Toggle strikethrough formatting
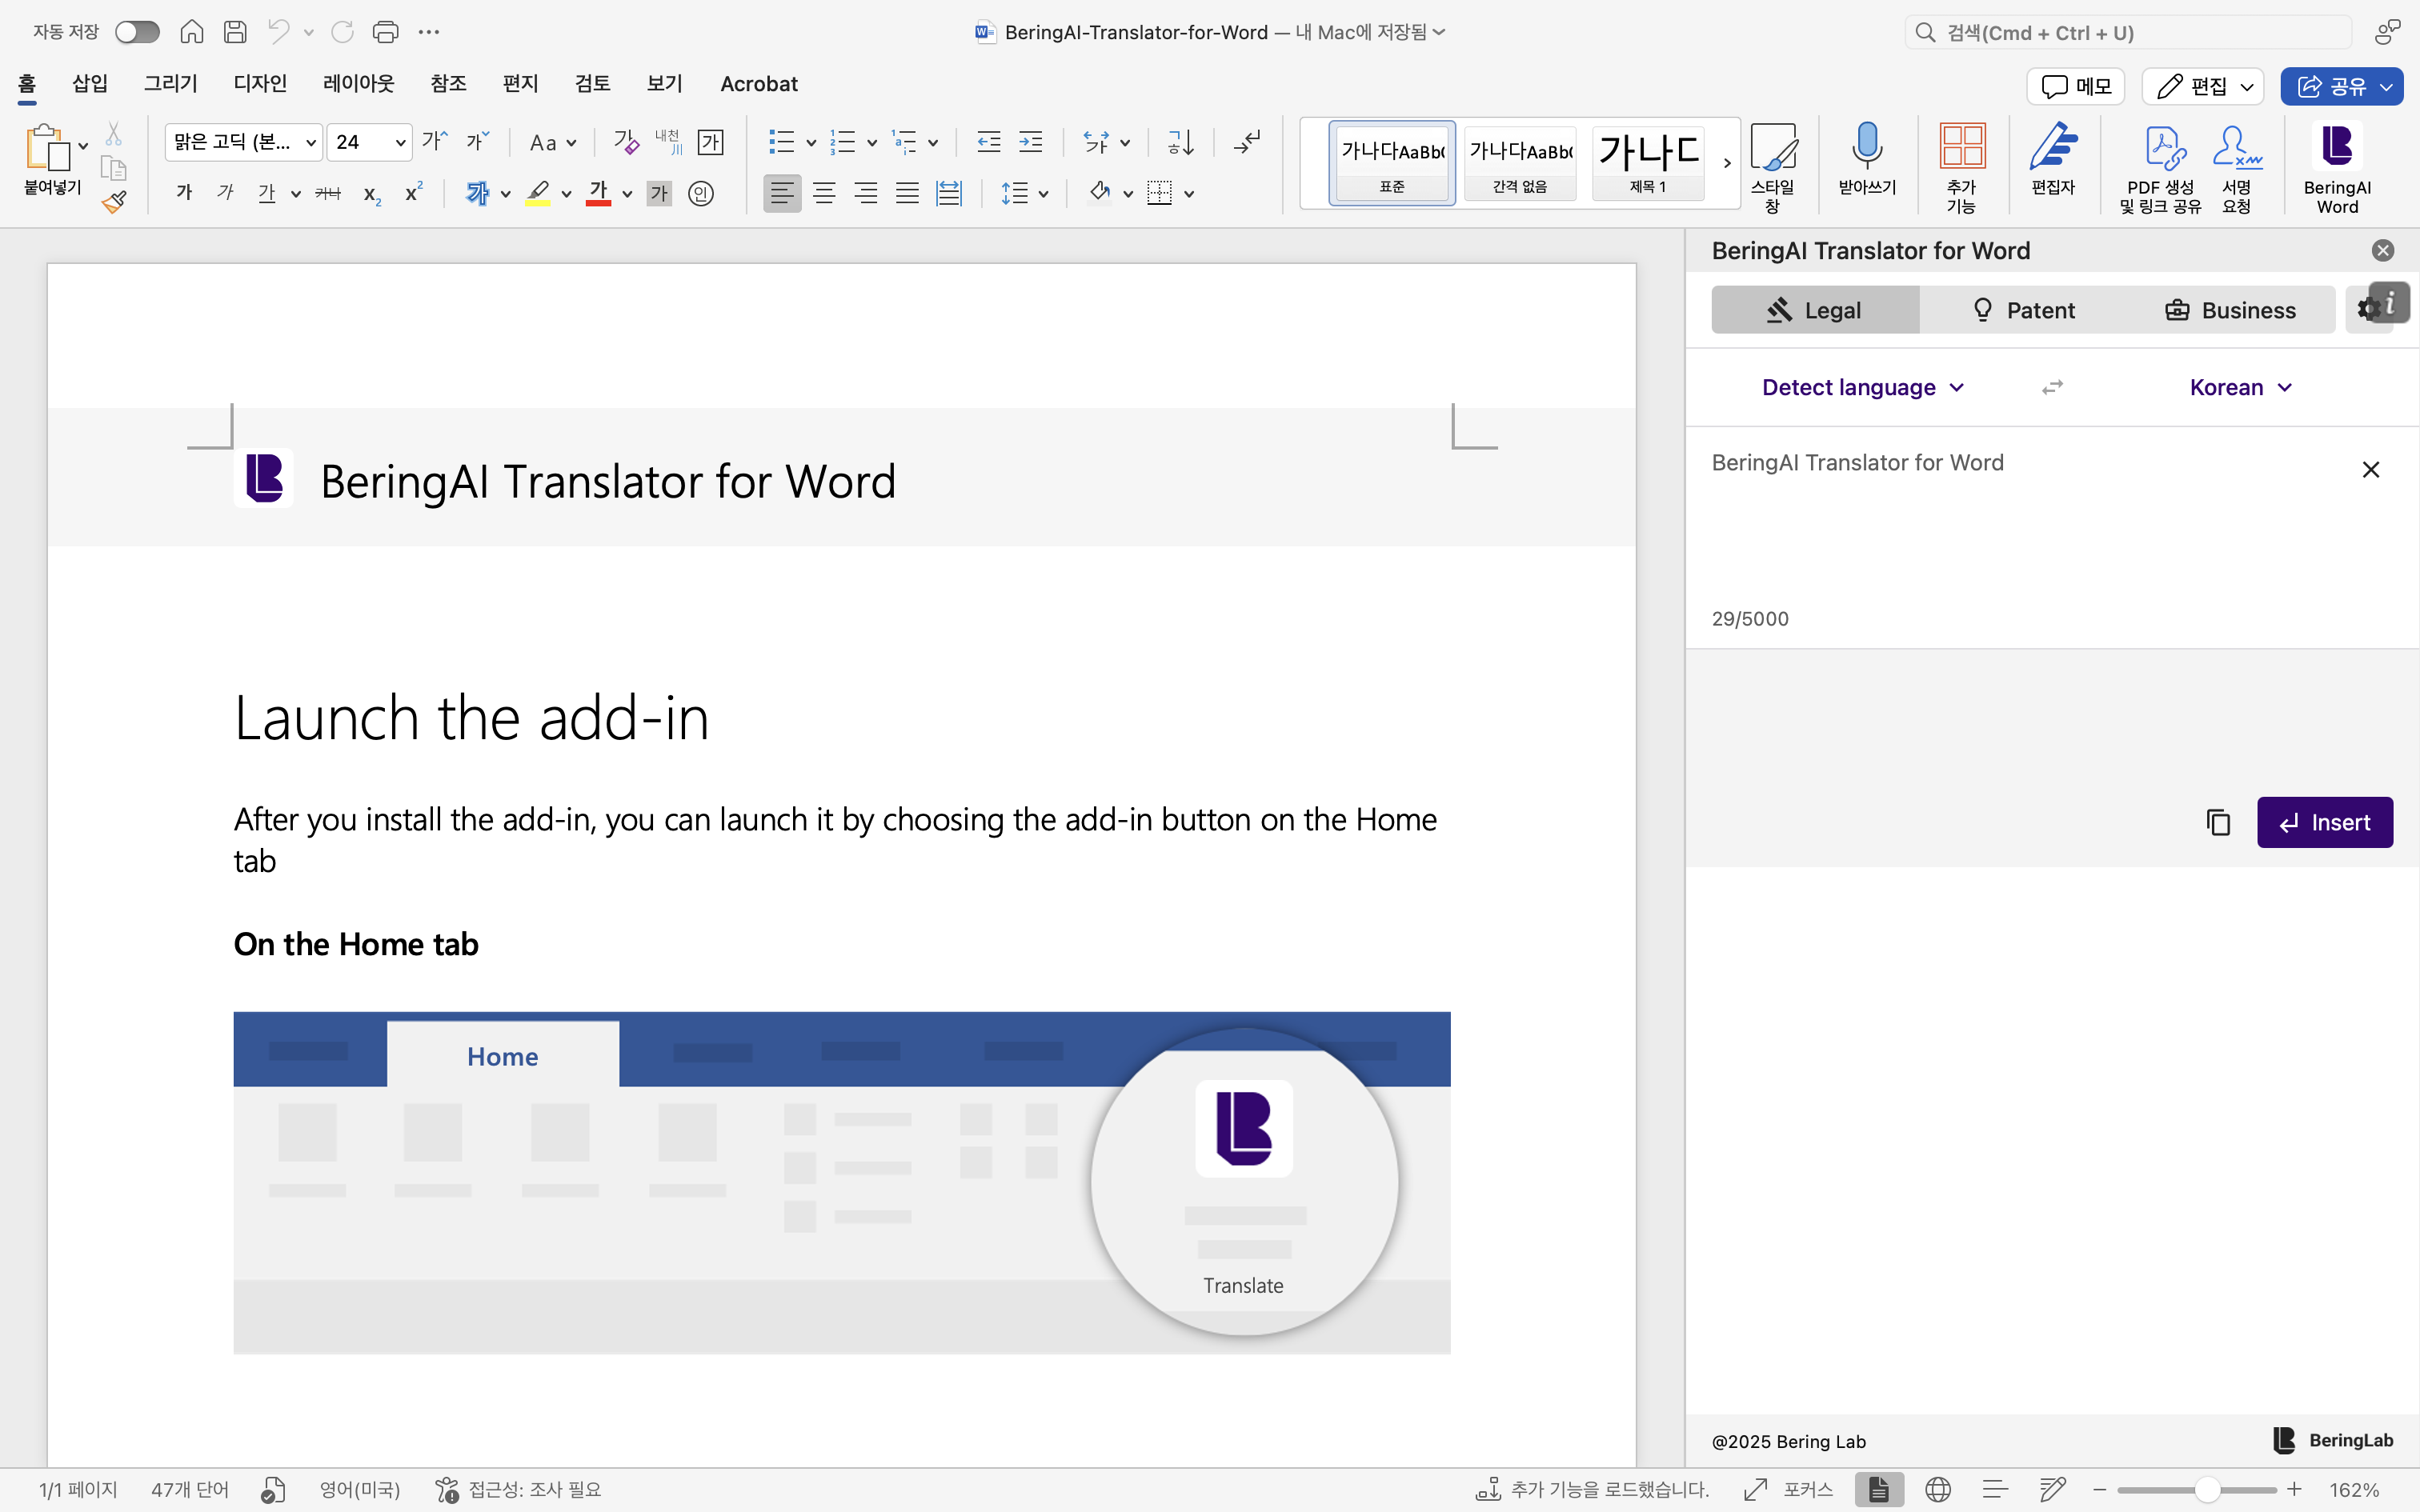2420x1512 pixels. [x=328, y=193]
